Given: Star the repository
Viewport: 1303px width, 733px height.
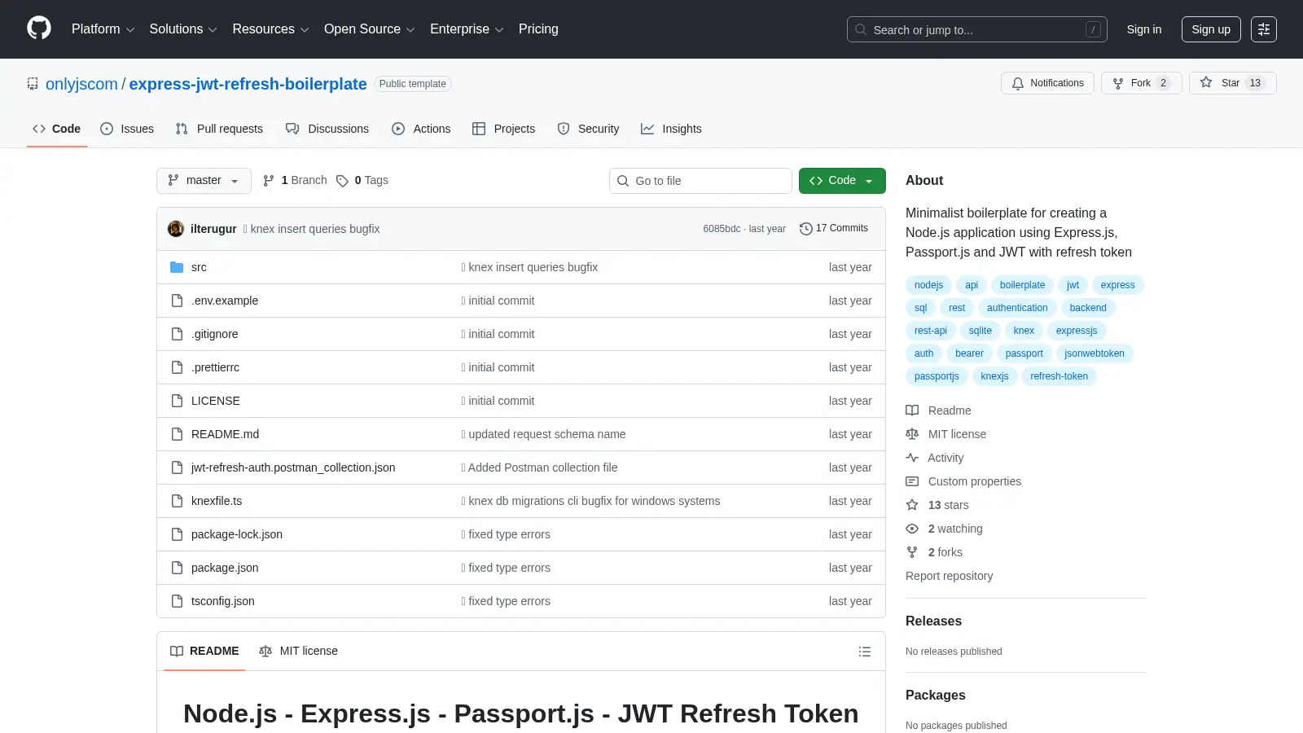Looking at the screenshot, I should [1232, 83].
